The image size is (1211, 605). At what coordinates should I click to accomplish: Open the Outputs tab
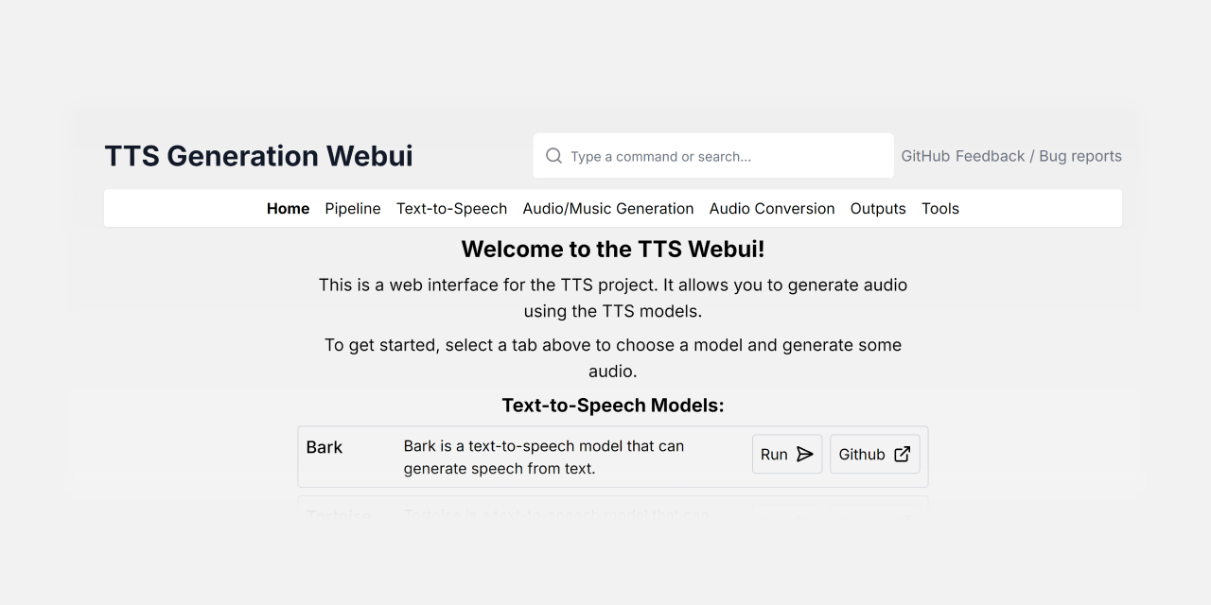coord(878,209)
